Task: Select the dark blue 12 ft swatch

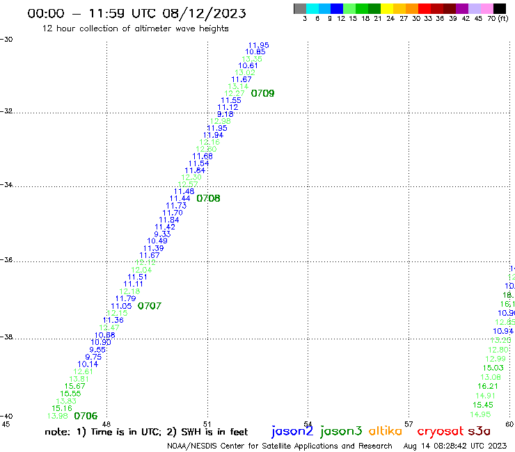Action: point(337,8)
